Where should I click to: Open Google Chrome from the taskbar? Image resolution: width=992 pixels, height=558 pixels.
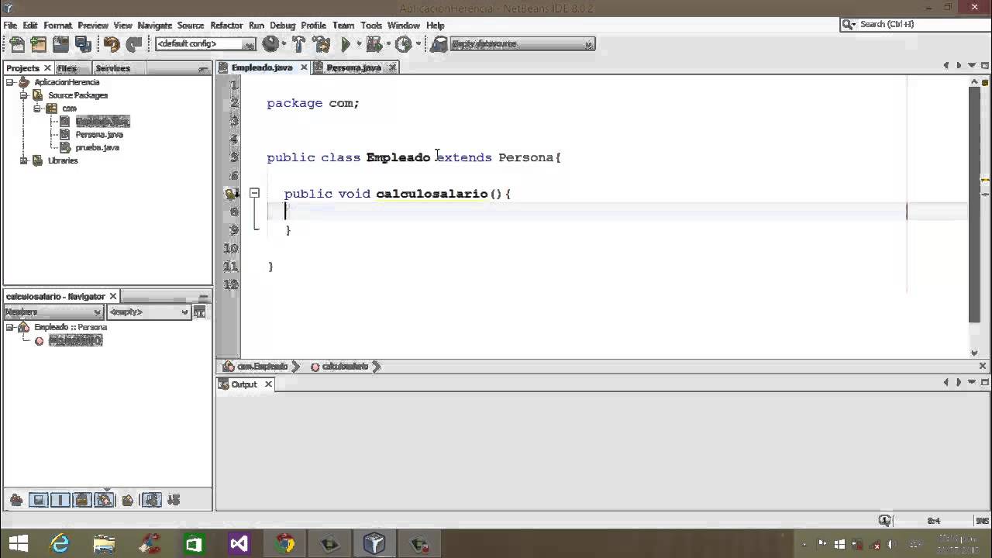[284, 543]
